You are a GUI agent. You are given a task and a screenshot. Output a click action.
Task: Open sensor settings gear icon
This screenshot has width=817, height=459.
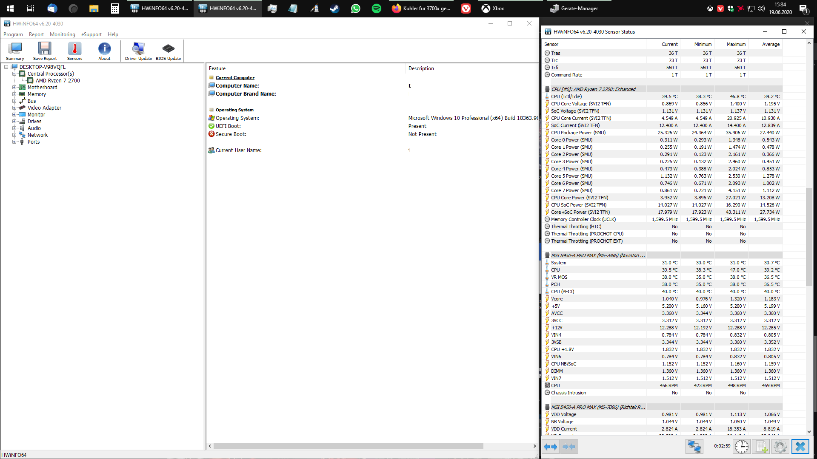pyautogui.click(x=780, y=446)
